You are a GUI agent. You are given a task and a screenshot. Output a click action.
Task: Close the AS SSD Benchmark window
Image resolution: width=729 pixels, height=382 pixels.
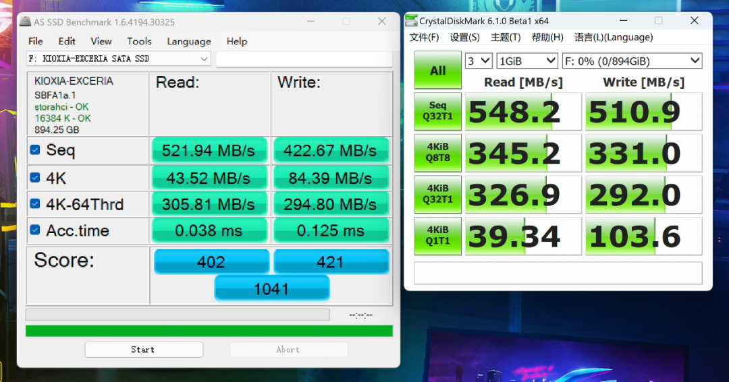coord(381,22)
